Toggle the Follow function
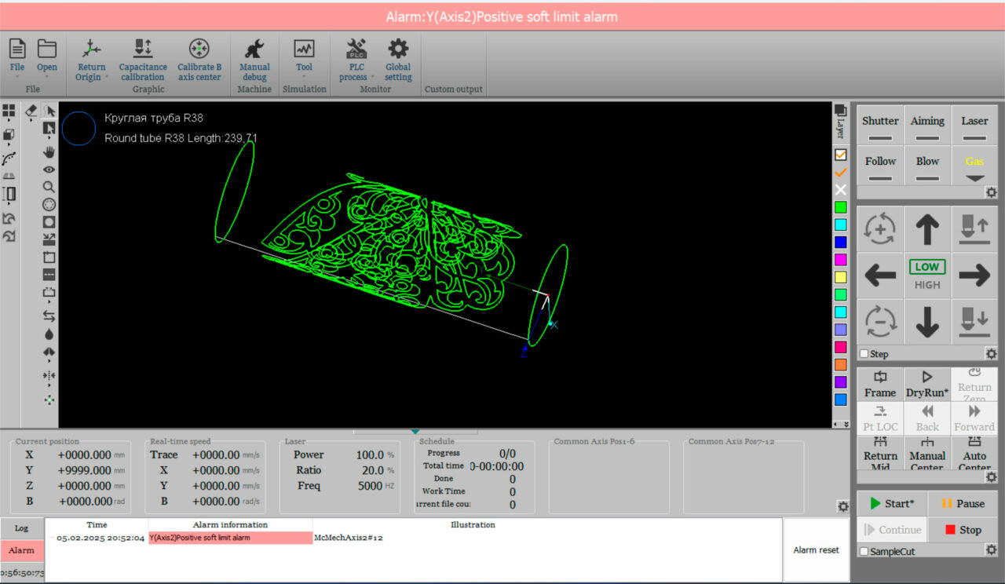This screenshot has width=1005, height=584. tap(880, 166)
